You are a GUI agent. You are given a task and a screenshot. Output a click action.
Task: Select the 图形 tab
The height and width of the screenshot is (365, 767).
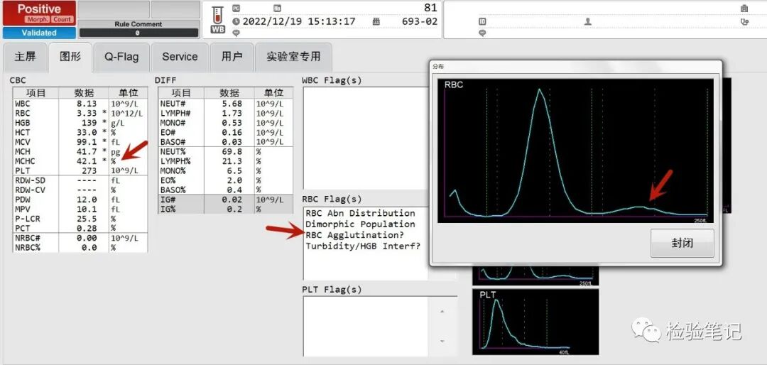click(70, 57)
